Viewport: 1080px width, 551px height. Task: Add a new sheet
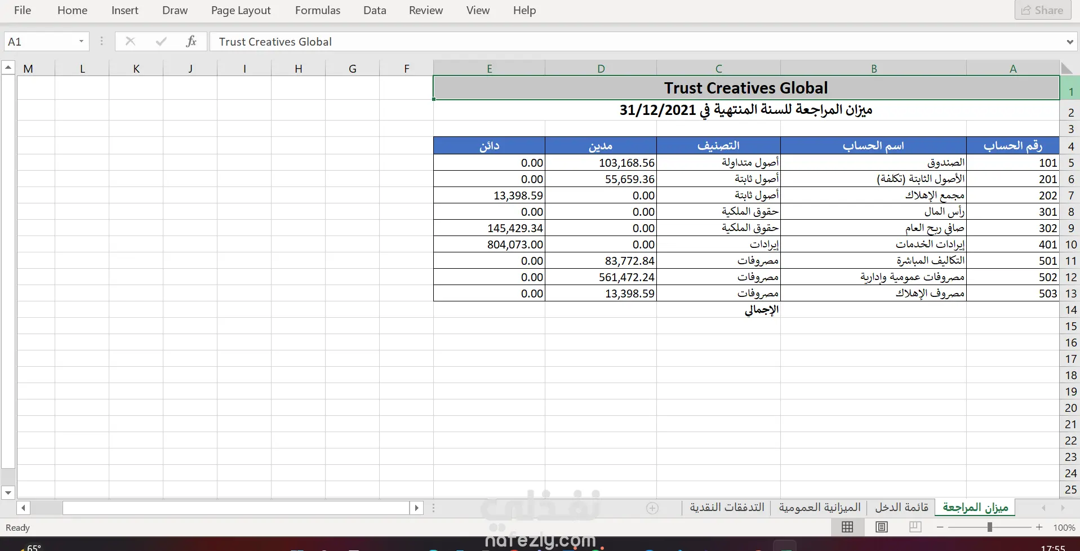[652, 508]
